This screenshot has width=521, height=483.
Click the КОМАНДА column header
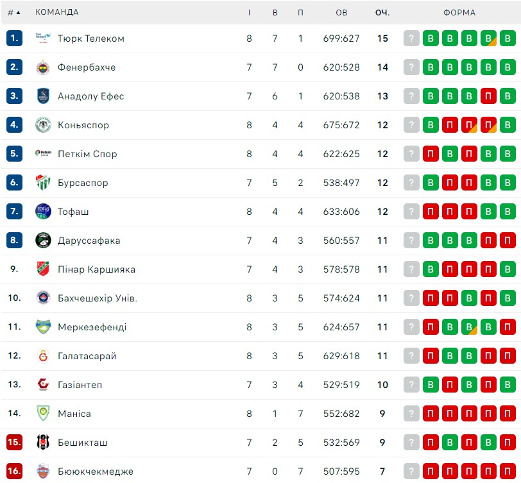point(57,12)
